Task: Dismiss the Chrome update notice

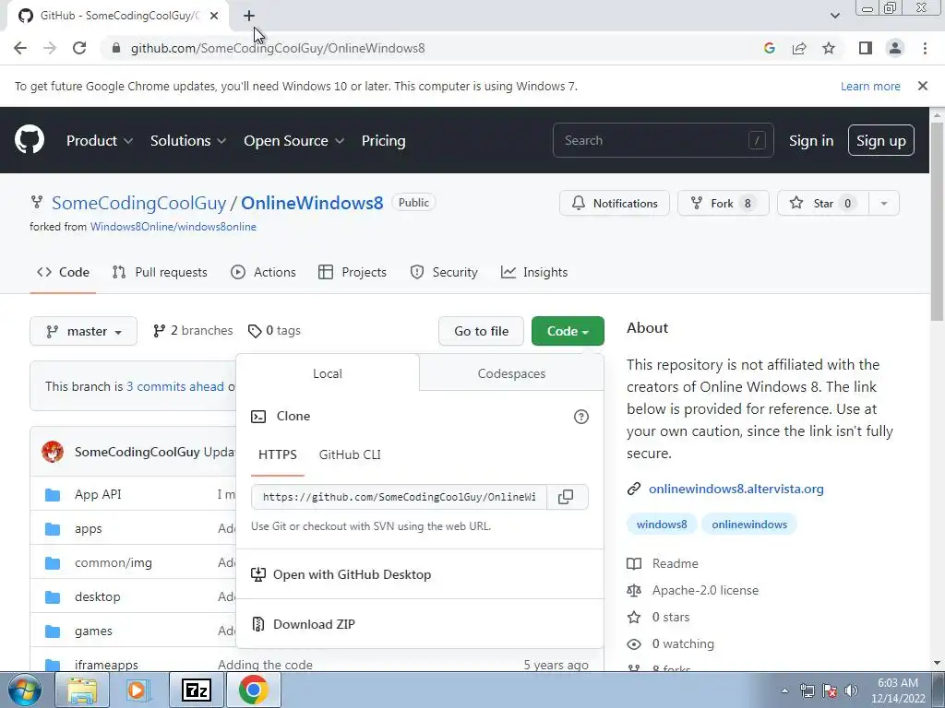Action: click(923, 86)
